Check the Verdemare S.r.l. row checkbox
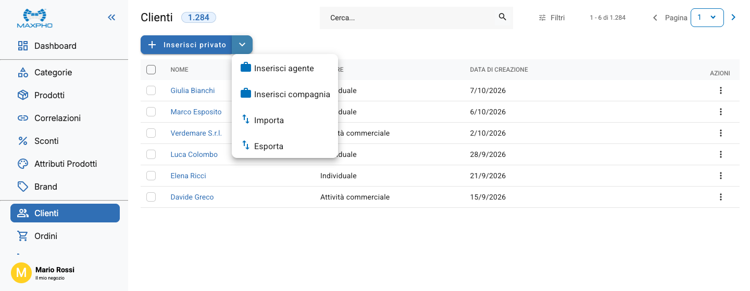This screenshot has height=291, width=750. (151, 133)
